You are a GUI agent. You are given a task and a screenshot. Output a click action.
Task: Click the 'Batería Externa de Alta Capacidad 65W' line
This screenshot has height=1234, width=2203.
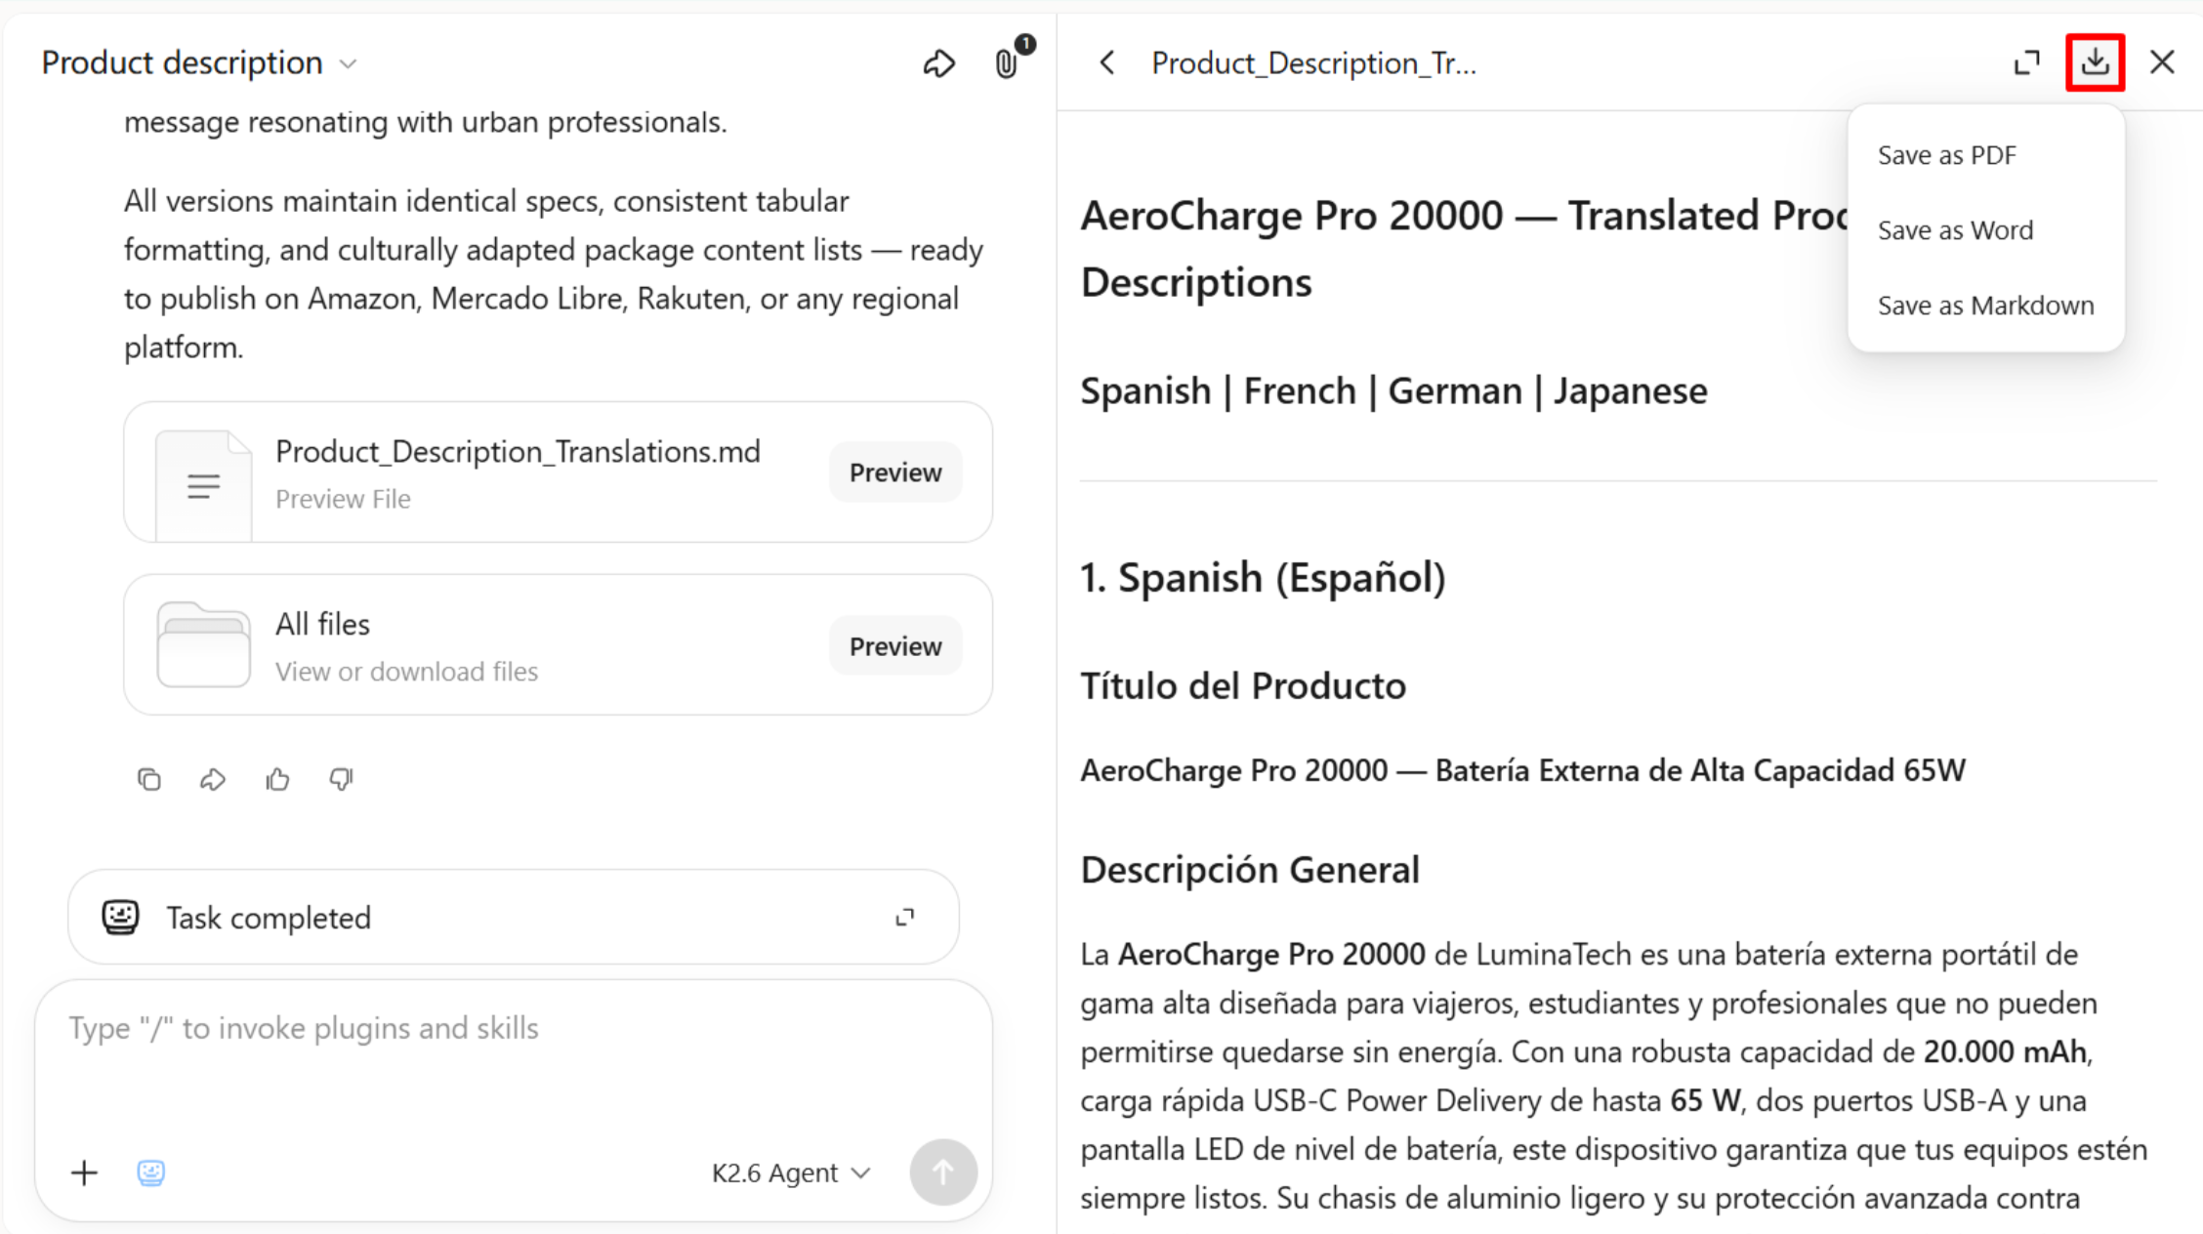(1700, 770)
